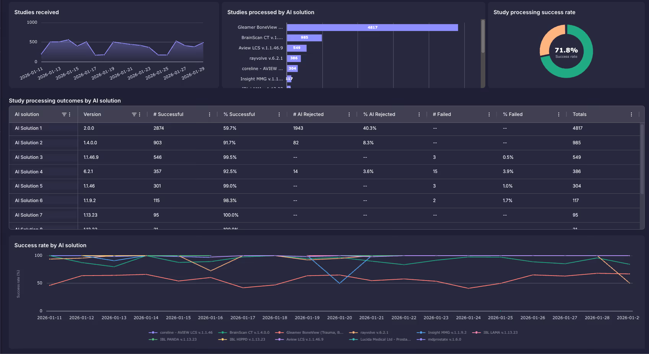Open the # Failed column menu dots
The height and width of the screenshot is (354, 649).
pos(489,114)
